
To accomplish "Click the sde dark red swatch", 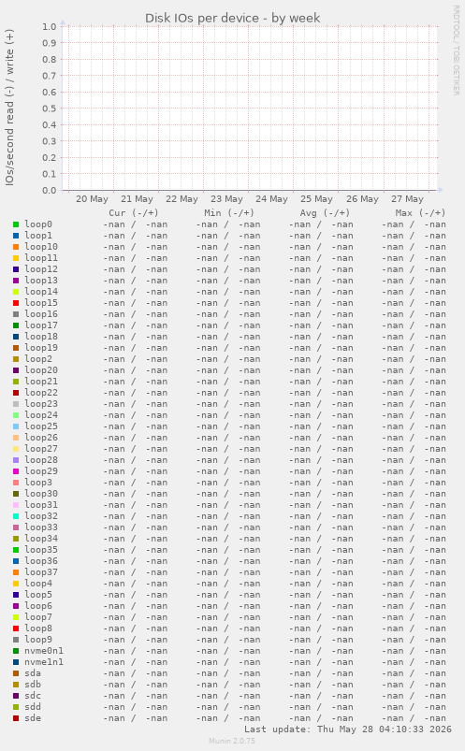I will pyautogui.click(x=16, y=718).
